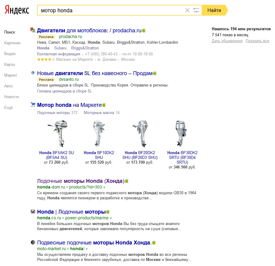Click the Honda BF10DK2 SHU motor image
Viewport: 275px width, 266px height.
pyautogui.click(x=99, y=134)
